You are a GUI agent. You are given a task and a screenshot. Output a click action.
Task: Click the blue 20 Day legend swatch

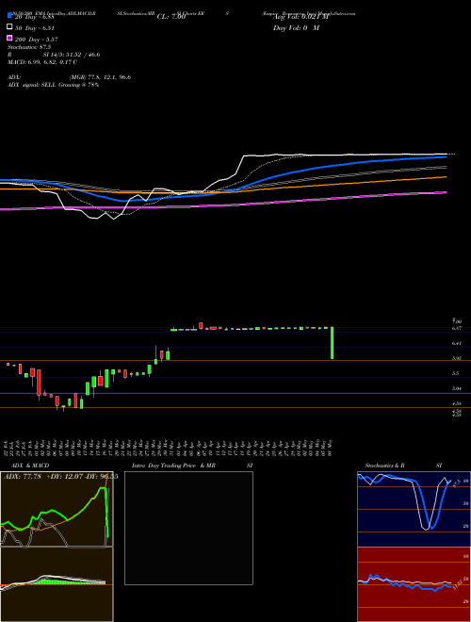tap(9, 16)
